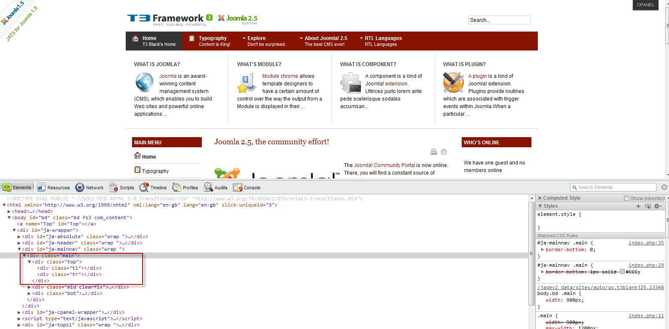Open the Styles gear settings menu
669x329 pixels.
[658, 206]
